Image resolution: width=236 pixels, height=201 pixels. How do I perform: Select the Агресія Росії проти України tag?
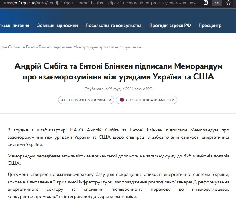85,100
